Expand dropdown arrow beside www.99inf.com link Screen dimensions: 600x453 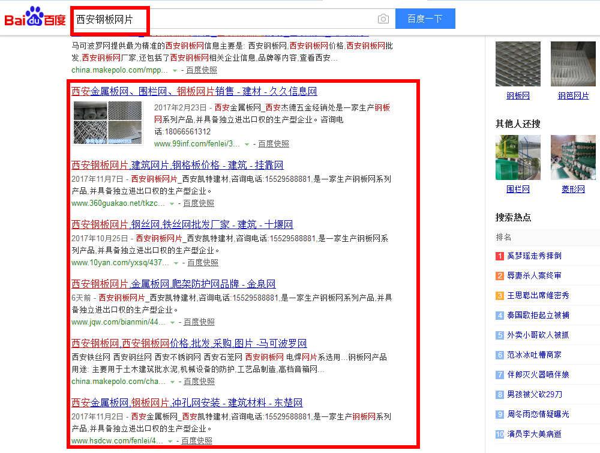click(x=247, y=144)
